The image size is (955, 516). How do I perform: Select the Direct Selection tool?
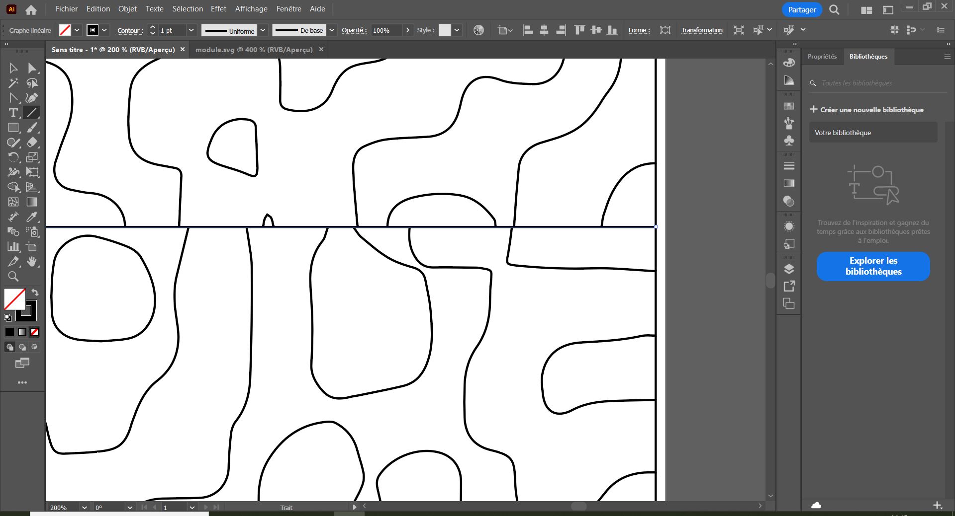[x=32, y=68]
